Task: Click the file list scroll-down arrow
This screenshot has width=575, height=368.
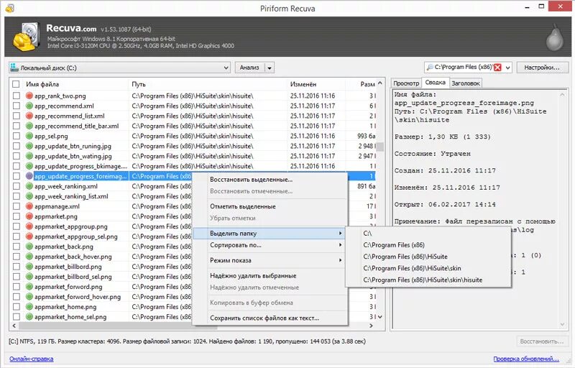Action: point(380,317)
